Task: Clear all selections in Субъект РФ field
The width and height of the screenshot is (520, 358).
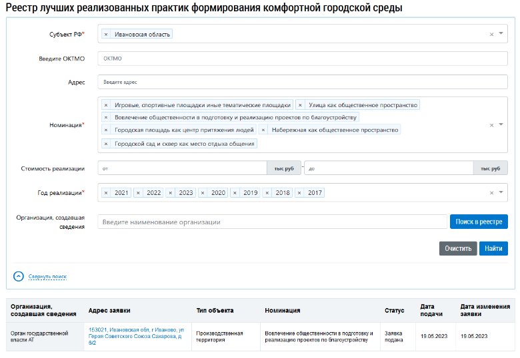Action: (491, 34)
